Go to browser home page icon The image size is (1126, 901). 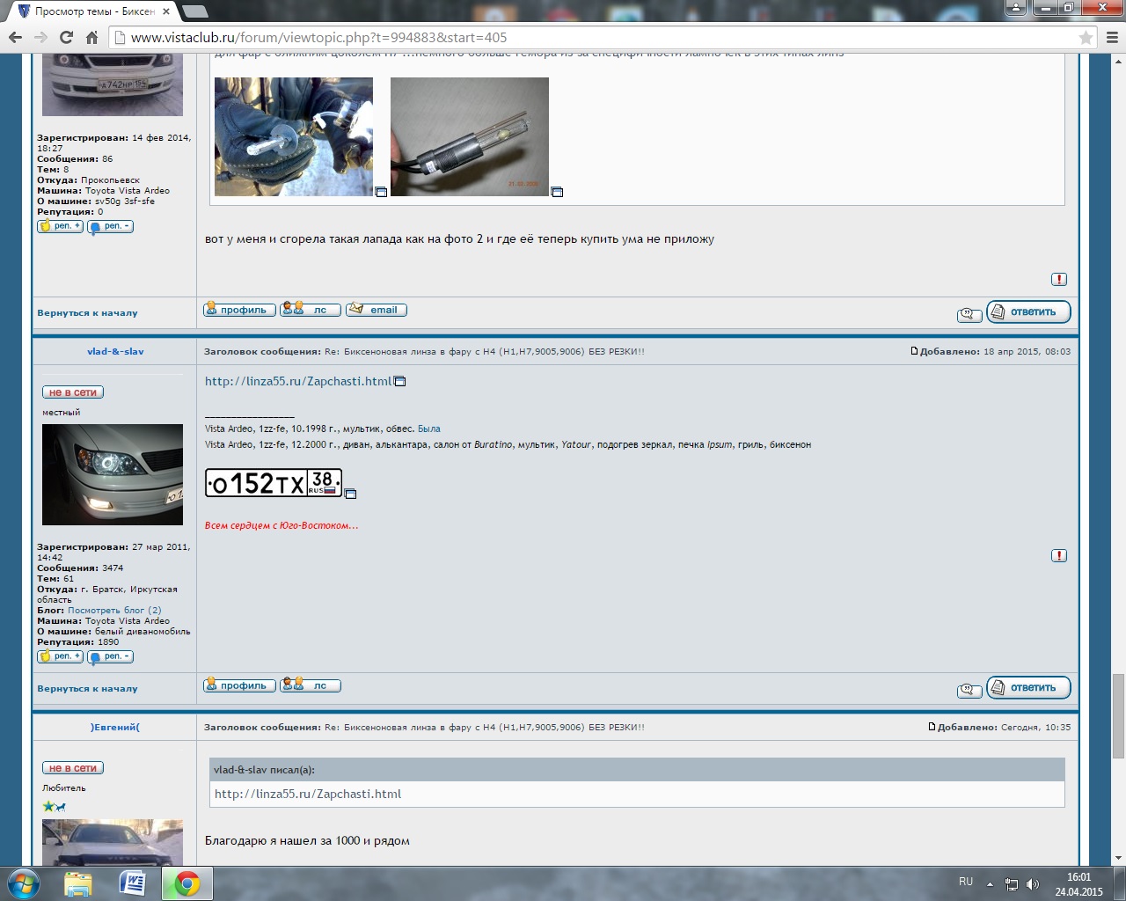[91, 37]
